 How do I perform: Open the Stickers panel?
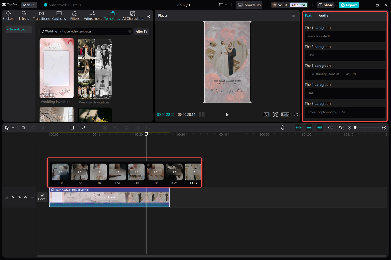click(8, 15)
